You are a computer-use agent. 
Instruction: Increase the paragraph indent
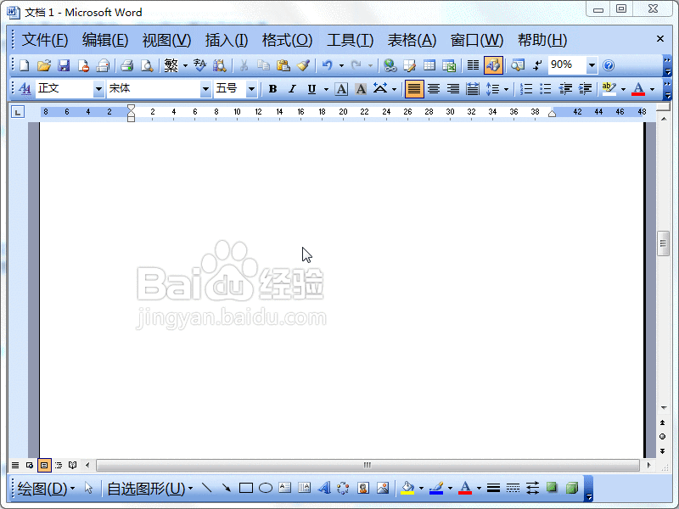(585, 89)
